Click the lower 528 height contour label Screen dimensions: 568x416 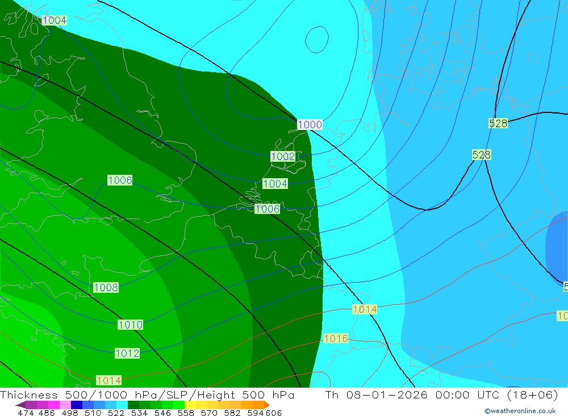pyautogui.click(x=482, y=155)
